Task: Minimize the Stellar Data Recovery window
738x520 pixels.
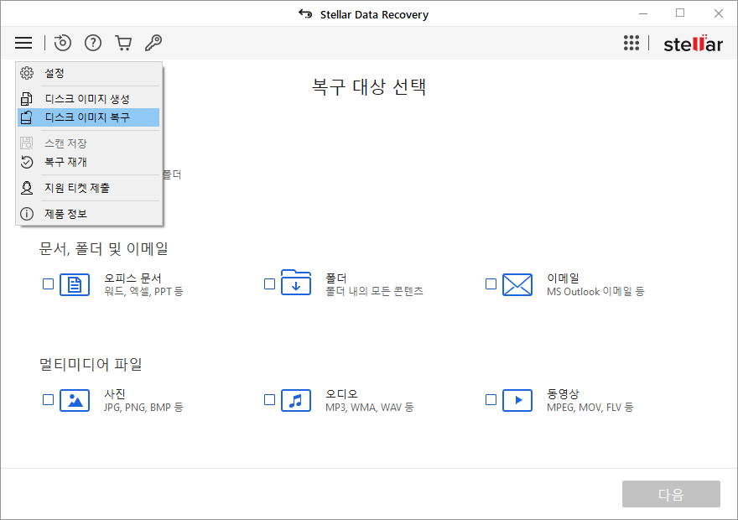Action: [x=643, y=13]
